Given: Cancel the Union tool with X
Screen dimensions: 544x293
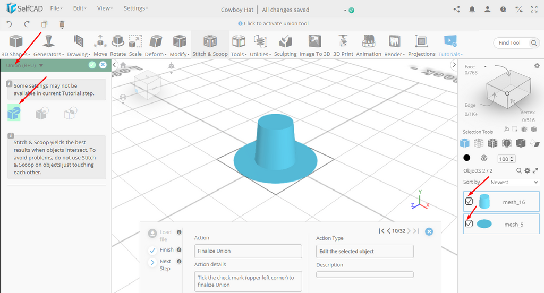Looking at the screenshot, I should [103, 65].
